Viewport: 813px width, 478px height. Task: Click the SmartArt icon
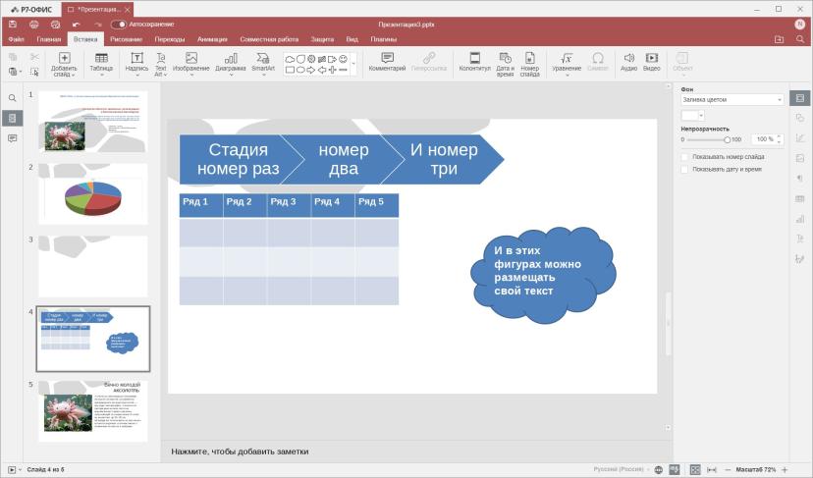[263, 58]
